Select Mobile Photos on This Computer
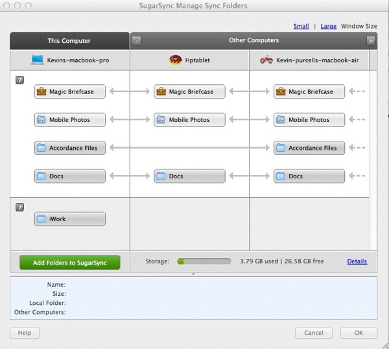Viewport: 389px width, 349px height. tap(70, 120)
